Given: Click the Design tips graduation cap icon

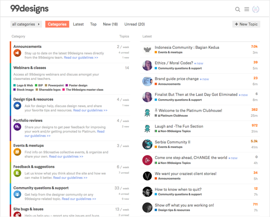Looking at the screenshot, I should (17, 106).
